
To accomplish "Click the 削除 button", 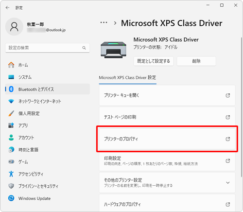I will [x=196, y=61].
